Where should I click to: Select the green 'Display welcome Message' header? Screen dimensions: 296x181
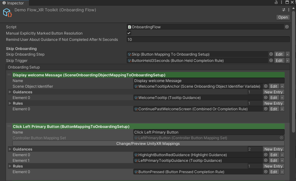[x=148, y=75]
